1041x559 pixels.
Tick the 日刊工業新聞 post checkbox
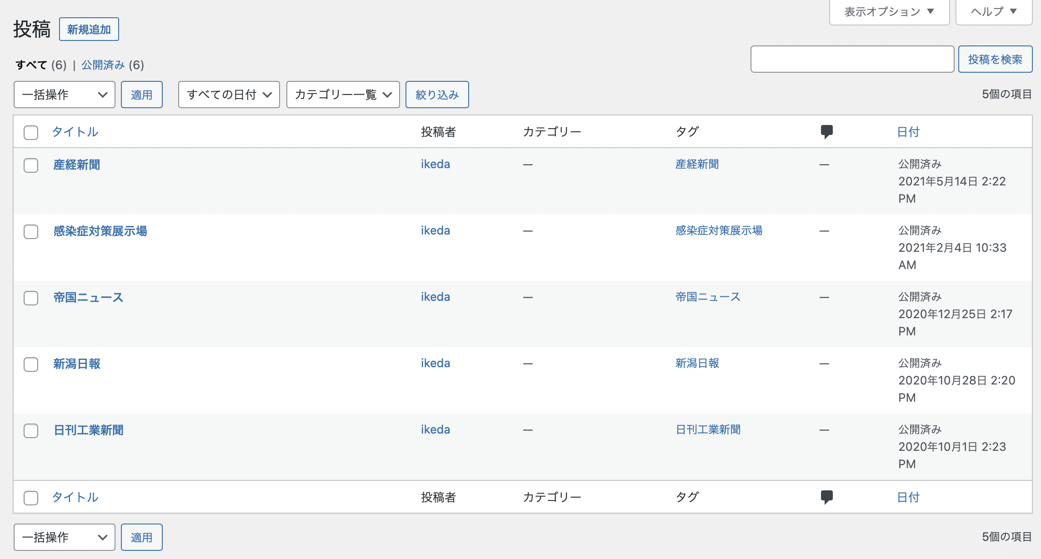(31, 431)
